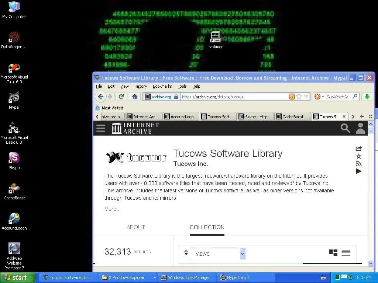Expand the Windows Explorer taskbar group arrow
Screen dimensions: 378x283
[155, 277]
